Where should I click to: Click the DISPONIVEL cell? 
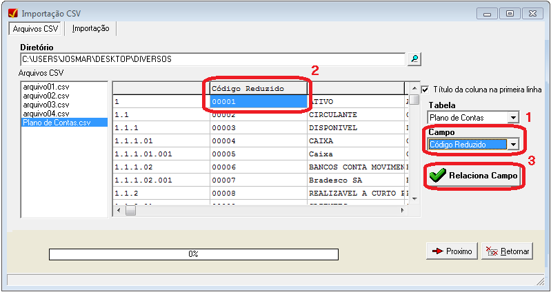click(357, 128)
